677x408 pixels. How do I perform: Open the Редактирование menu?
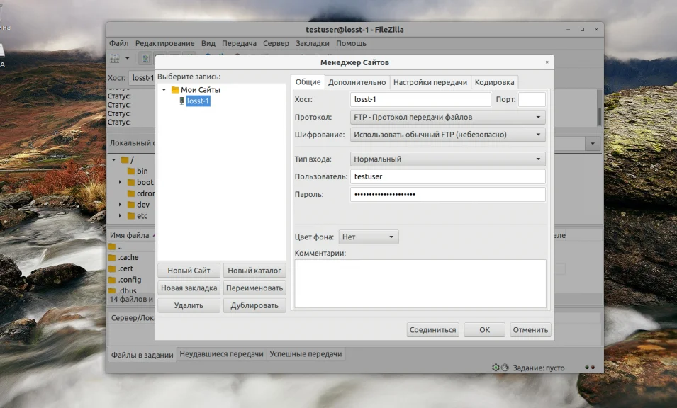pyautogui.click(x=165, y=43)
